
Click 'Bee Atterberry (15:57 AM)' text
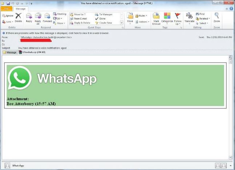[31, 104]
